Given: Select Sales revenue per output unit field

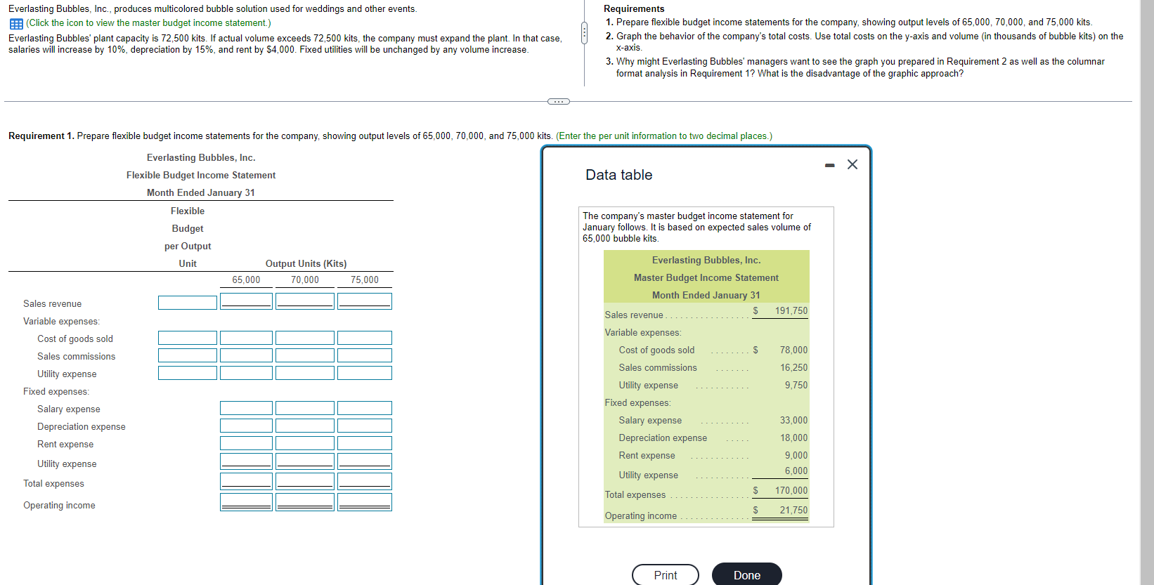Looking at the screenshot, I should click(x=188, y=303).
